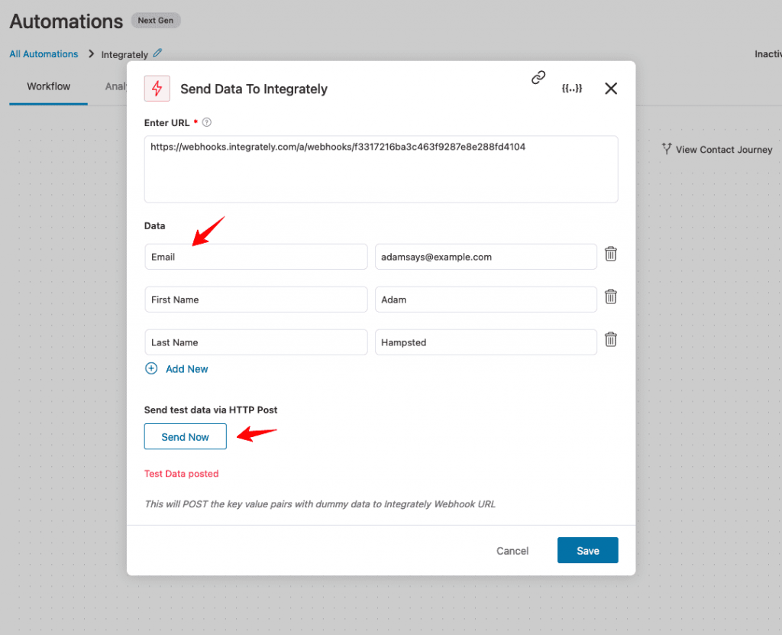Click the Email key field
The height and width of the screenshot is (635, 782).
pos(256,257)
